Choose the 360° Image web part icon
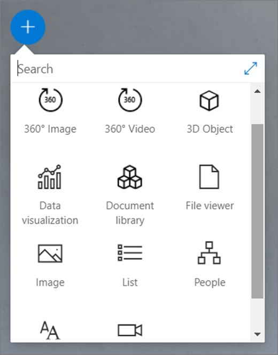Image resolution: width=278 pixels, height=355 pixels. point(50,100)
